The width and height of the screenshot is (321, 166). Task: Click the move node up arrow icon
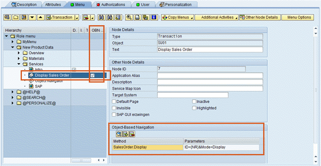(40, 18)
